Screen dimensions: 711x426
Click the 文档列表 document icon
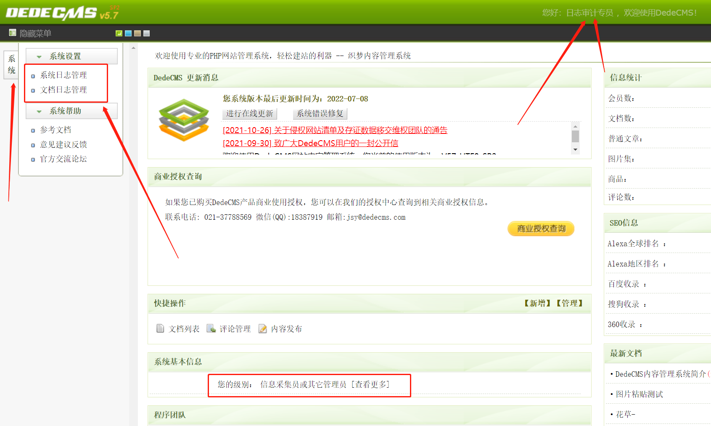(x=160, y=328)
